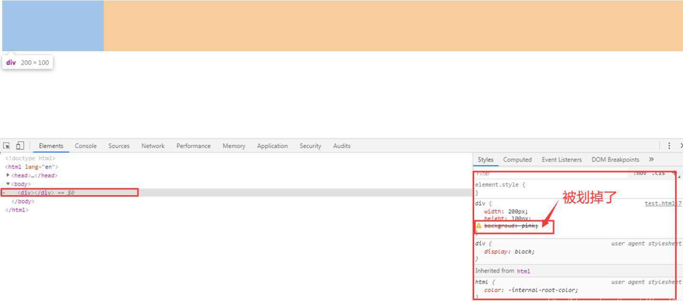Image resolution: width=683 pixels, height=301 pixels.
Task: Collapse the body element node
Action: [8, 184]
